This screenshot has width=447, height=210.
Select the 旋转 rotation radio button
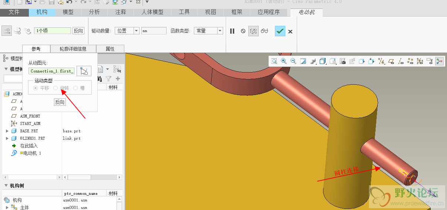coord(56,88)
